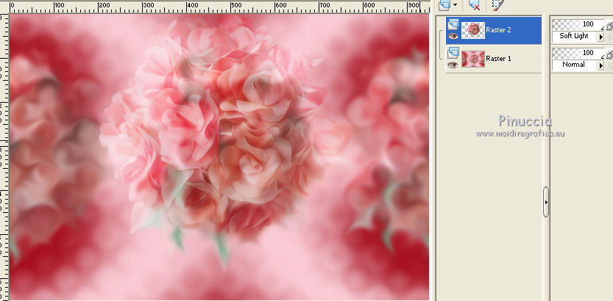Click the New Raster Layer icon
The image size is (613, 301).
[444, 4]
